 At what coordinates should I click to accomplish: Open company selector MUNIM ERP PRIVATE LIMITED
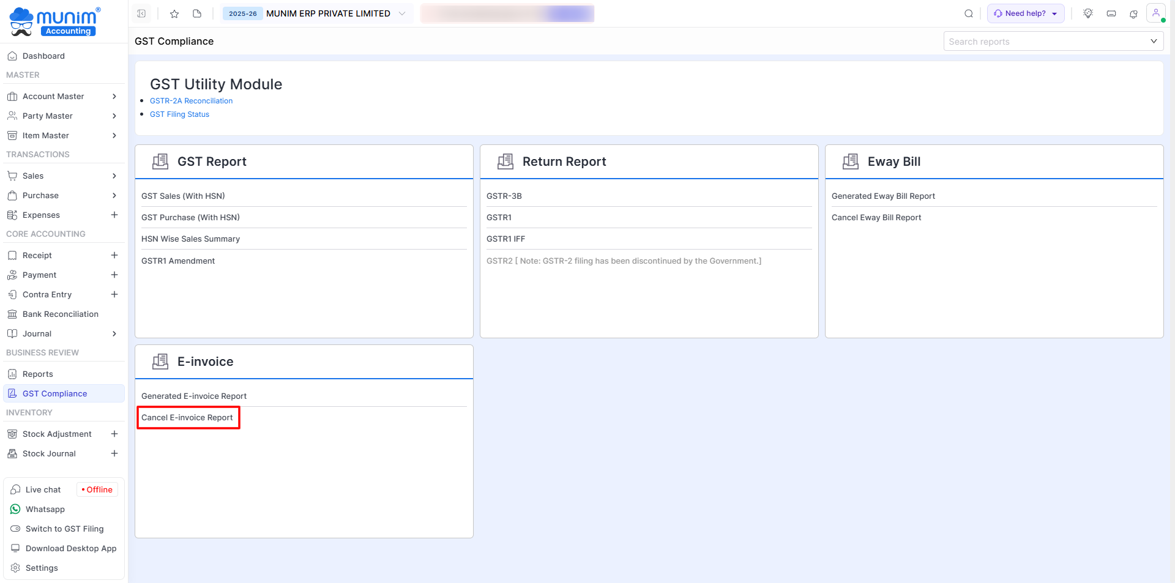(328, 13)
